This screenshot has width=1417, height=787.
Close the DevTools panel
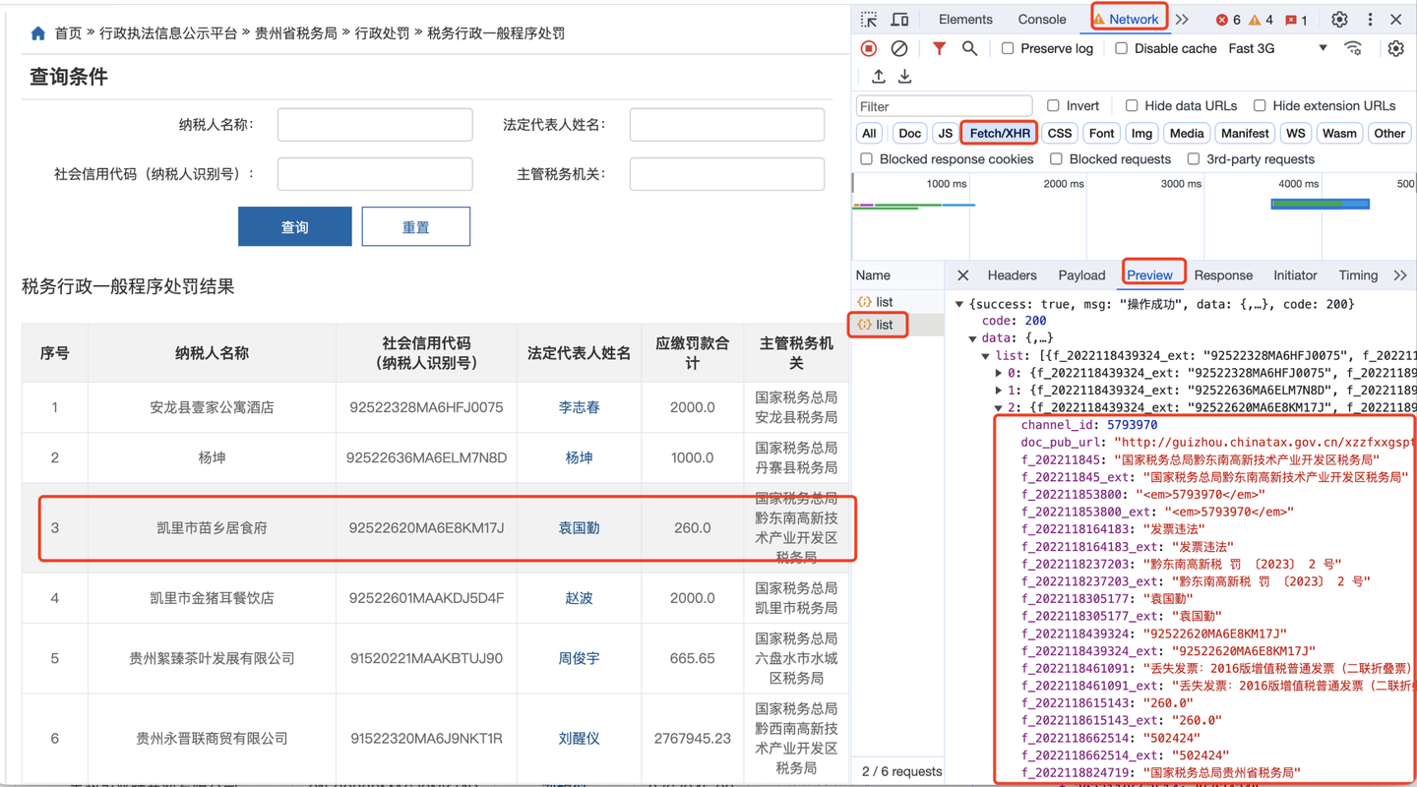coord(1396,20)
